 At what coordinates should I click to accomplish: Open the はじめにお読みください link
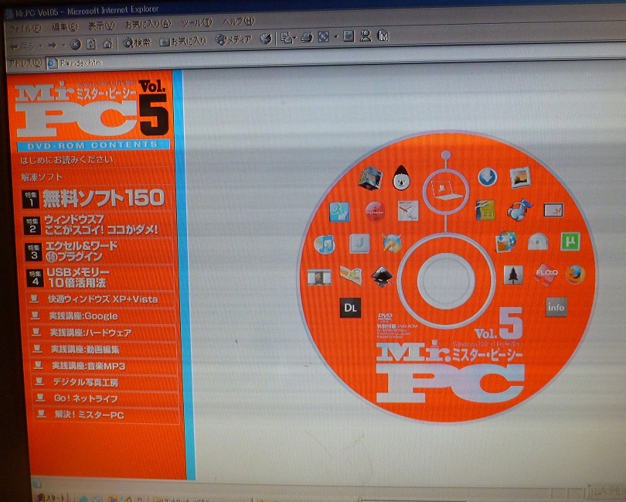67,160
